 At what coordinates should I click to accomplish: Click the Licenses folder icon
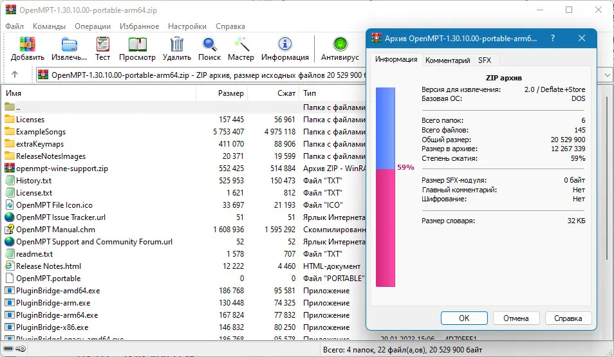point(10,119)
